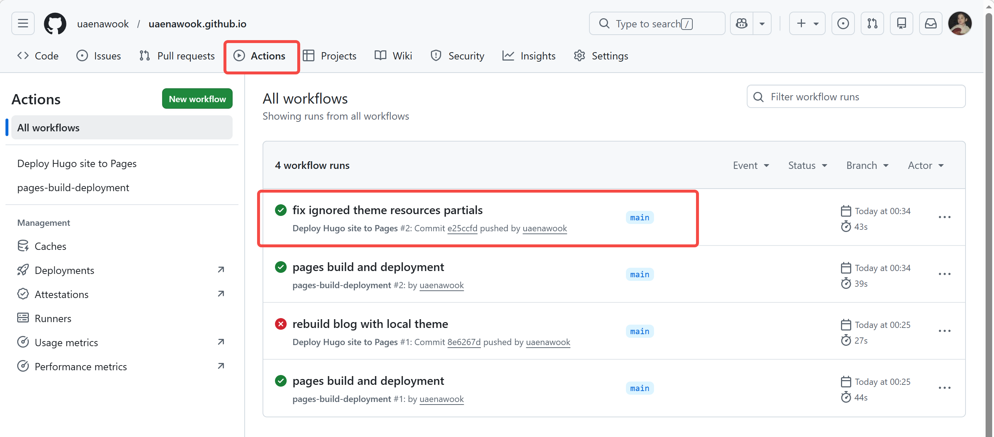Select Deploy Hugo site to Pages workflow
This screenshot has height=437, width=994.
(x=77, y=163)
